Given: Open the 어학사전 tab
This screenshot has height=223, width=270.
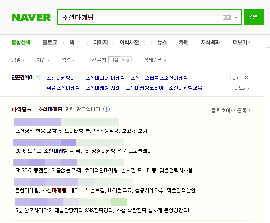Looking at the screenshot, I should click(x=129, y=42).
